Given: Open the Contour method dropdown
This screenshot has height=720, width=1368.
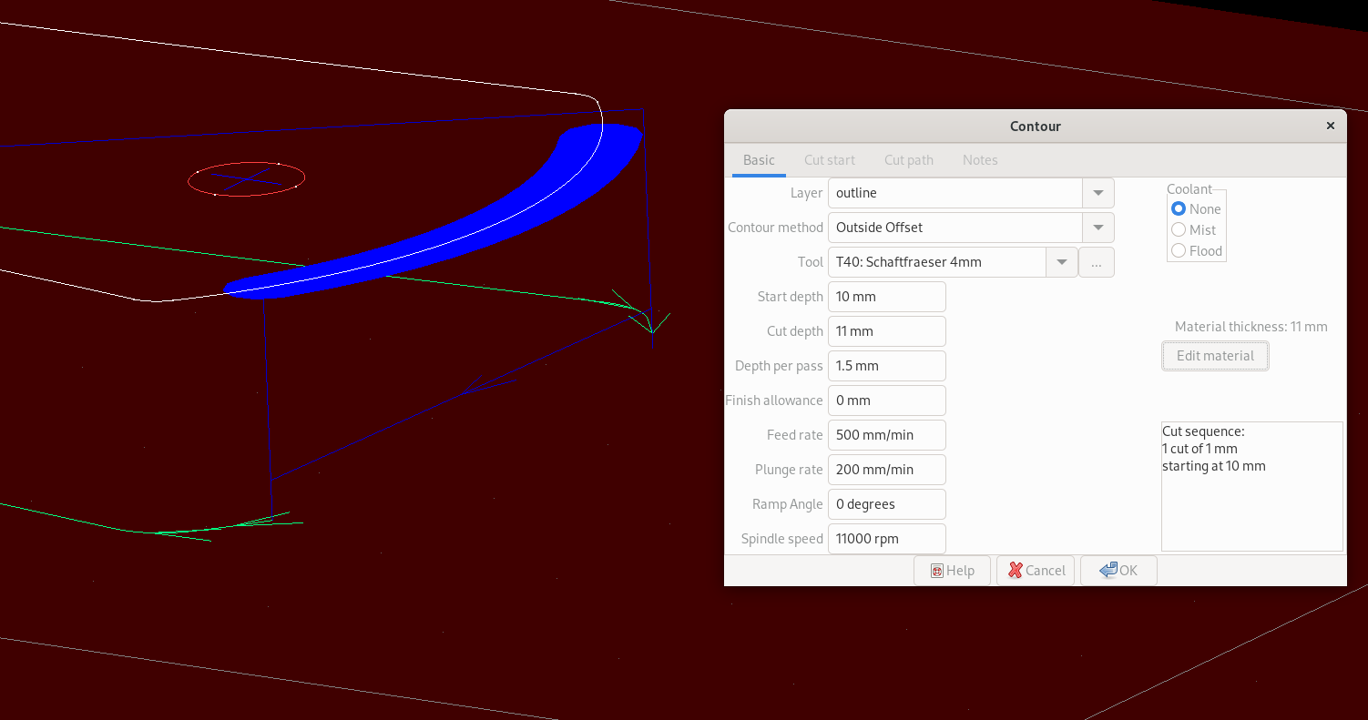Looking at the screenshot, I should pyautogui.click(x=1097, y=228).
